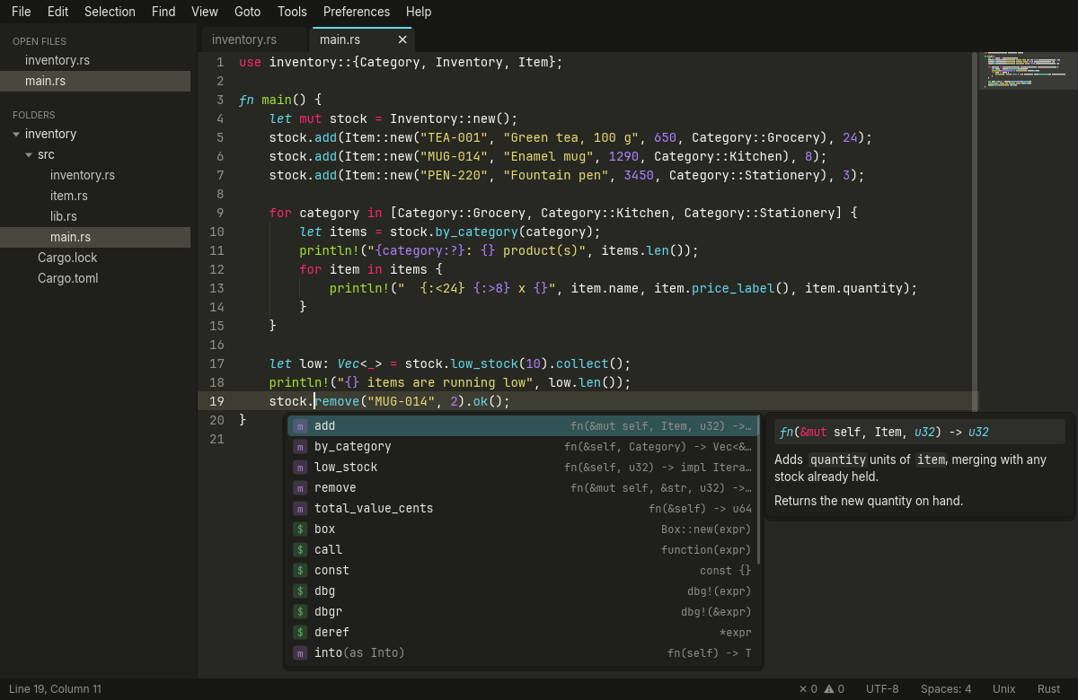Image resolution: width=1078 pixels, height=700 pixels.
Task: Click line number 9 in the gutter
Action: pyautogui.click(x=220, y=213)
